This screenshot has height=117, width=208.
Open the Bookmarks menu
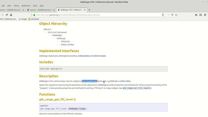[26, 6]
